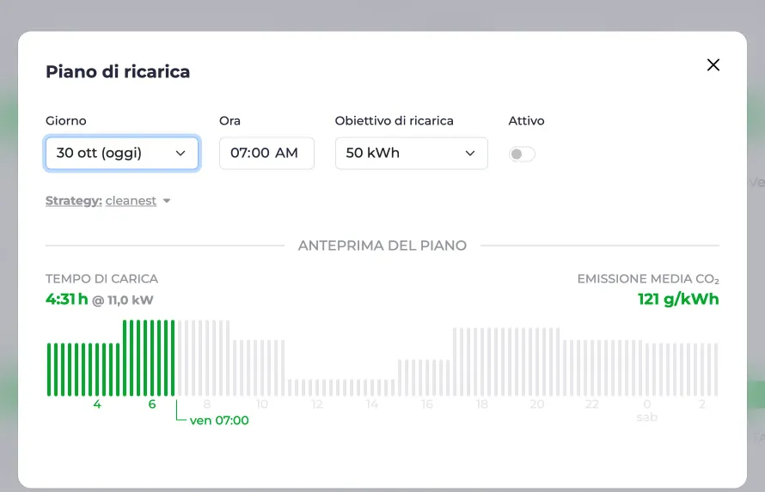Viewport: 765px width, 492px height.
Task: Click the hour label 4 on chart axis
Action: click(x=97, y=404)
